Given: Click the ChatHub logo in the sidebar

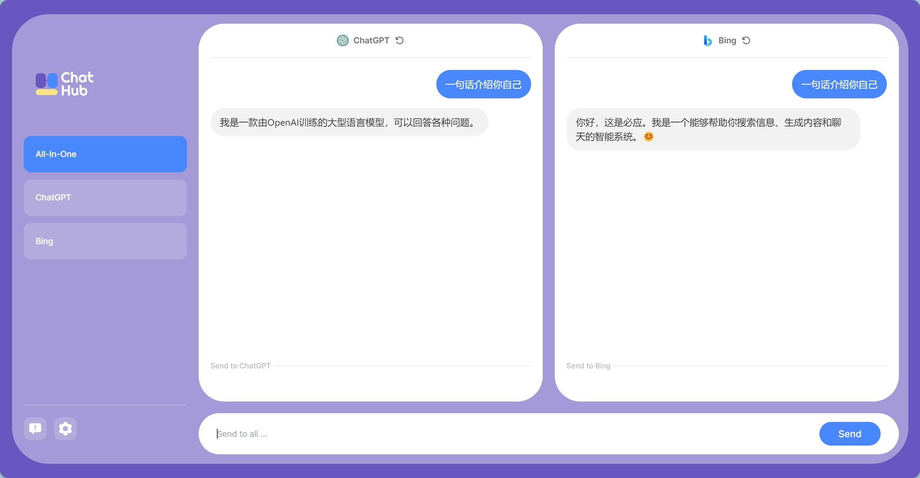Looking at the screenshot, I should click(x=65, y=84).
